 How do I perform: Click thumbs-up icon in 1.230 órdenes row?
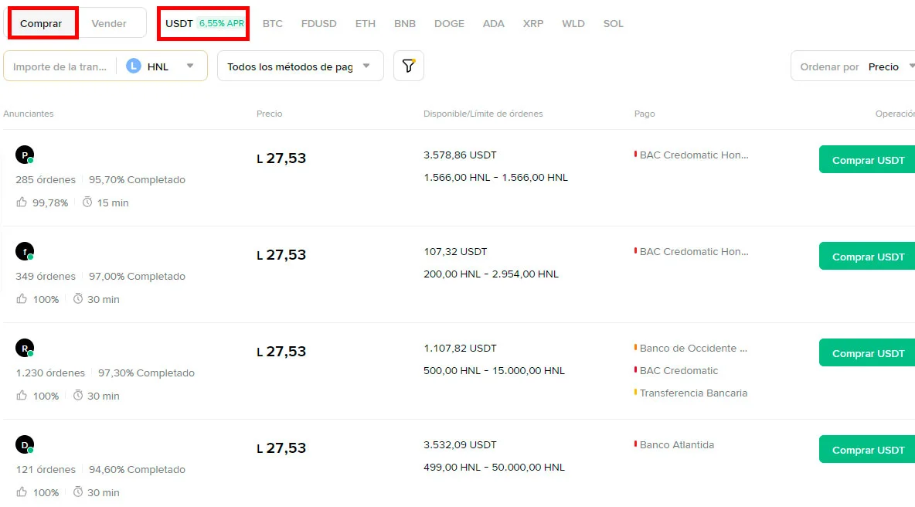[22, 396]
